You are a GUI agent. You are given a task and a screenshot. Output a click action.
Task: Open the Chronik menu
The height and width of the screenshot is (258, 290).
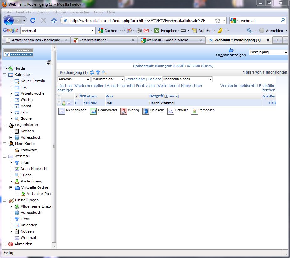tap(60, 12)
